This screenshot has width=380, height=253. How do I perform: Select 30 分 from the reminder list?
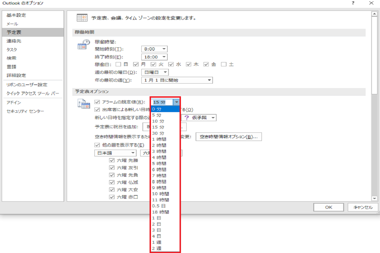[158, 133]
